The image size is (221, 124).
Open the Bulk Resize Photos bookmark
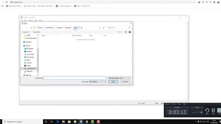point(14,6)
